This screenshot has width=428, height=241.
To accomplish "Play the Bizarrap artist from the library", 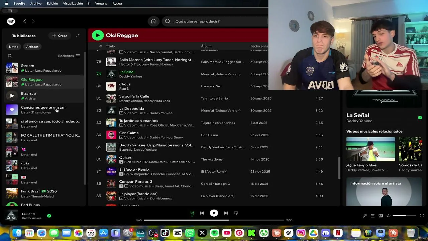I will click(12, 96).
